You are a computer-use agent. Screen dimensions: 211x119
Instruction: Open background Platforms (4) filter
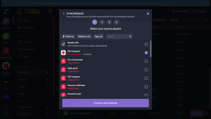coord(160,20)
